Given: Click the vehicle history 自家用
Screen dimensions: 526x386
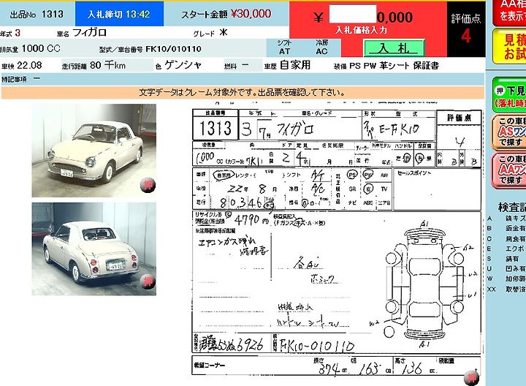Looking at the screenshot, I should (x=295, y=65).
